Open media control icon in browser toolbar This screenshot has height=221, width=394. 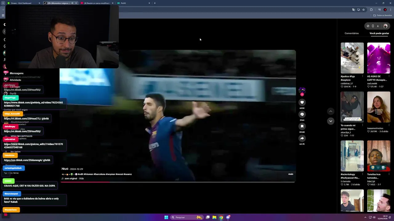380,10
